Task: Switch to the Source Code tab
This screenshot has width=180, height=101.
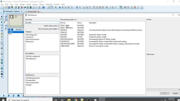Action: 32,12
